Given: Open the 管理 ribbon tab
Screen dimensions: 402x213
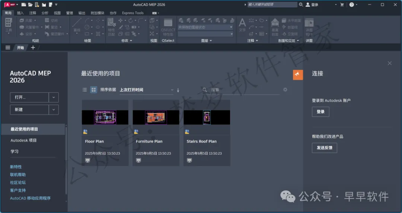Looking at the screenshot, I should coord(70,13).
